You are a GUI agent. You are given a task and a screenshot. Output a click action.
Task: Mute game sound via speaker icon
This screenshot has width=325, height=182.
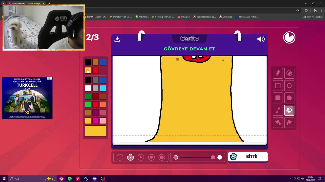[261, 39]
